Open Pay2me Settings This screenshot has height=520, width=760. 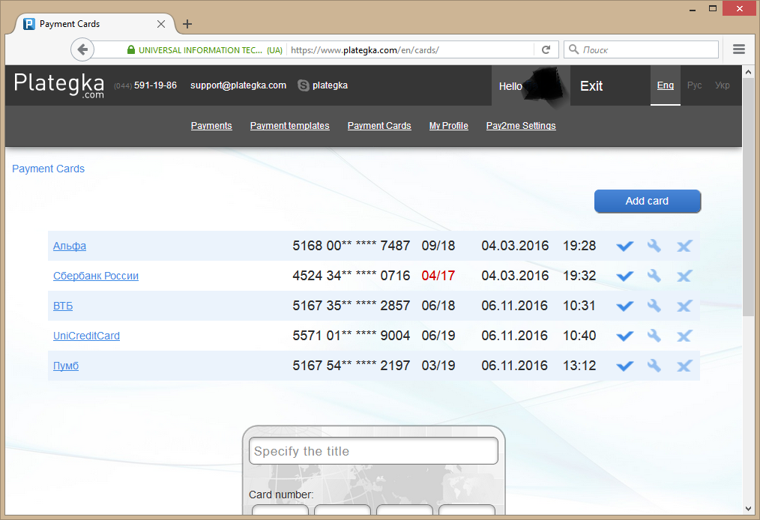[x=521, y=126]
